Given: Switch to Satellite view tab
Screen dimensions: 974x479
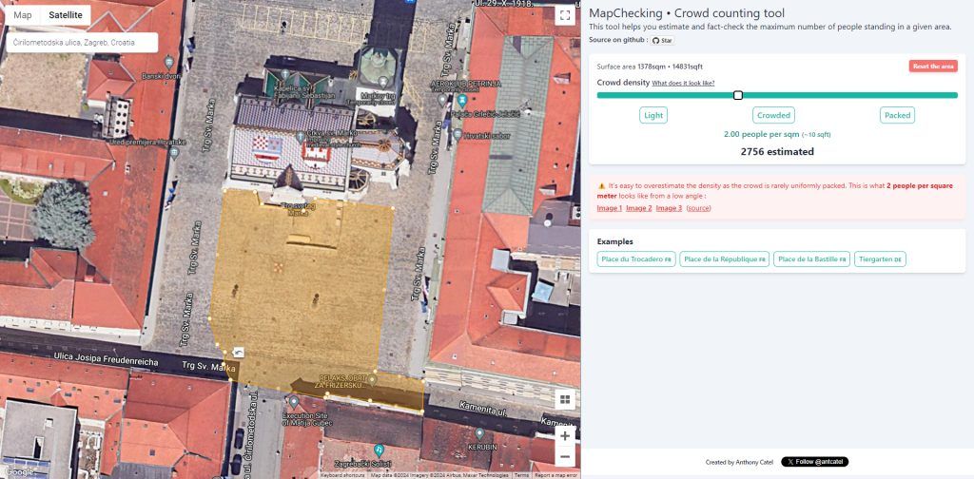Looking at the screenshot, I should [x=66, y=15].
